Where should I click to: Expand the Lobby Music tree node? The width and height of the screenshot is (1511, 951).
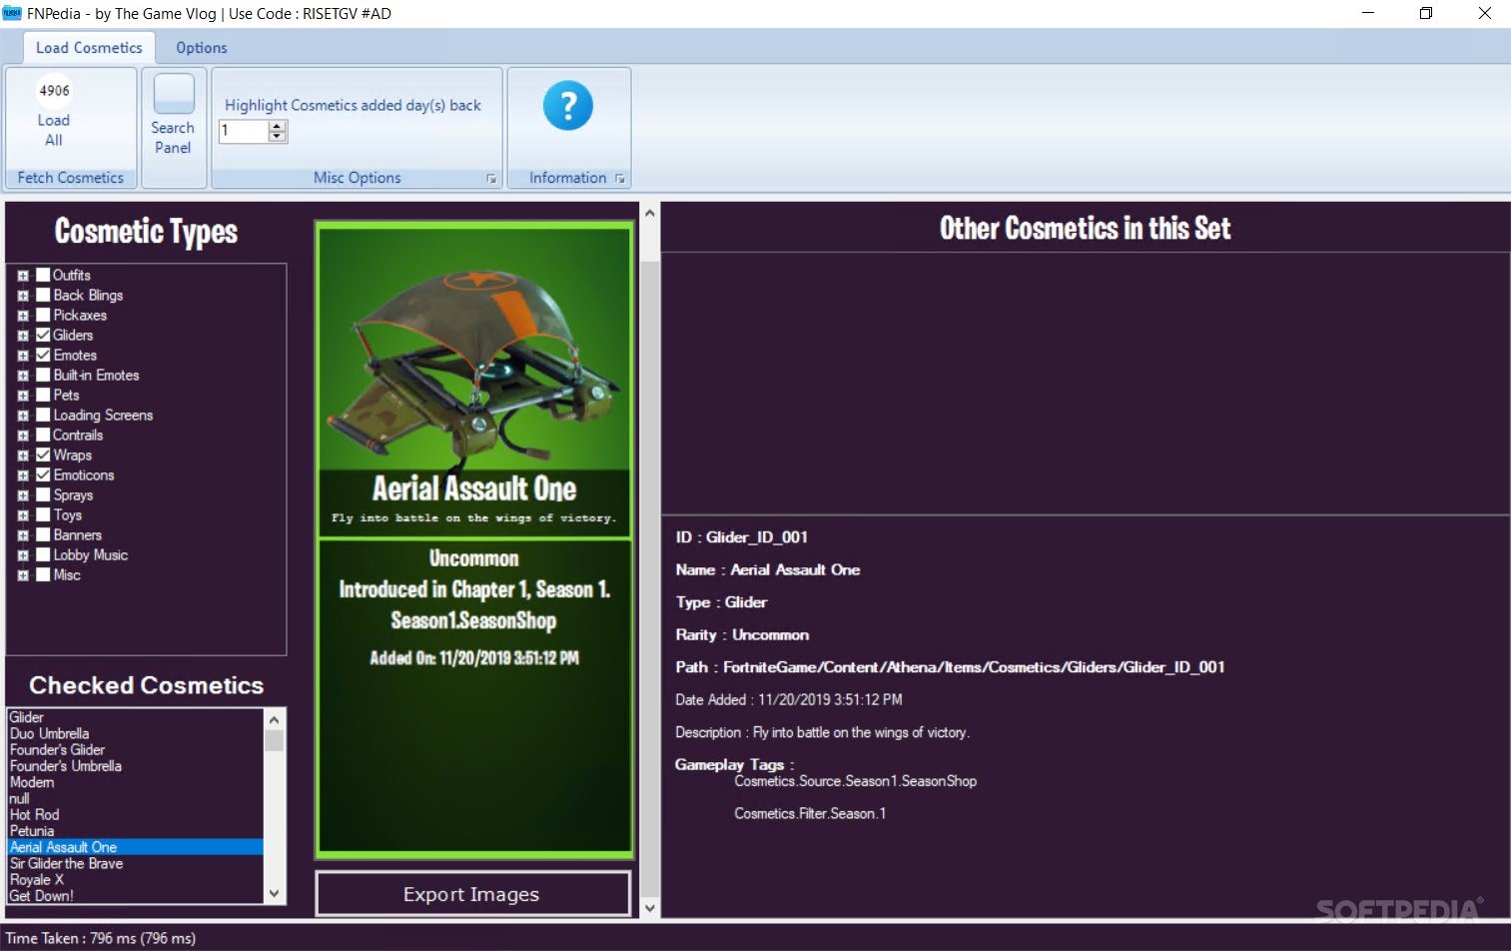(23, 555)
